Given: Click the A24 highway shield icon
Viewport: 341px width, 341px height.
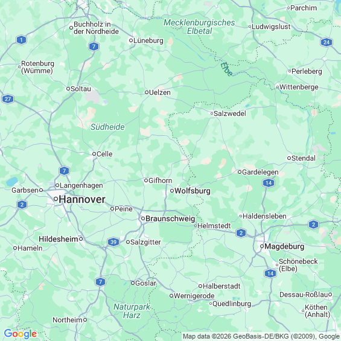Looking at the screenshot, I should coord(326,42).
